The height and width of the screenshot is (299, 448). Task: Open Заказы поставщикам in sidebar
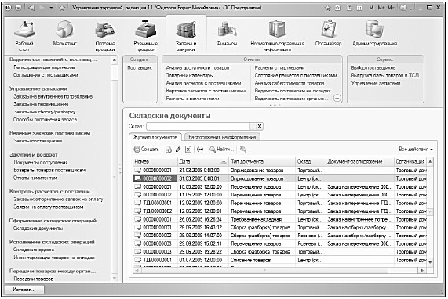coord(38,141)
